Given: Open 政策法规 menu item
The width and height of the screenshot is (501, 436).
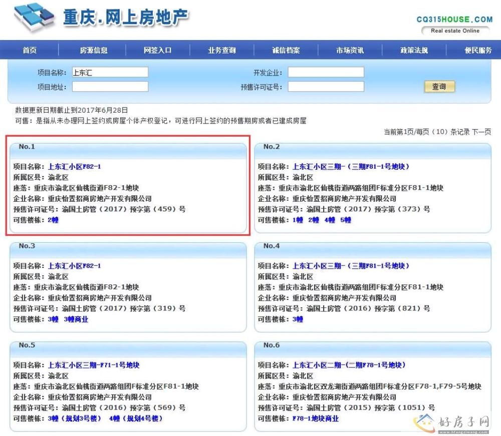Looking at the screenshot, I should [x=414, y=50].
